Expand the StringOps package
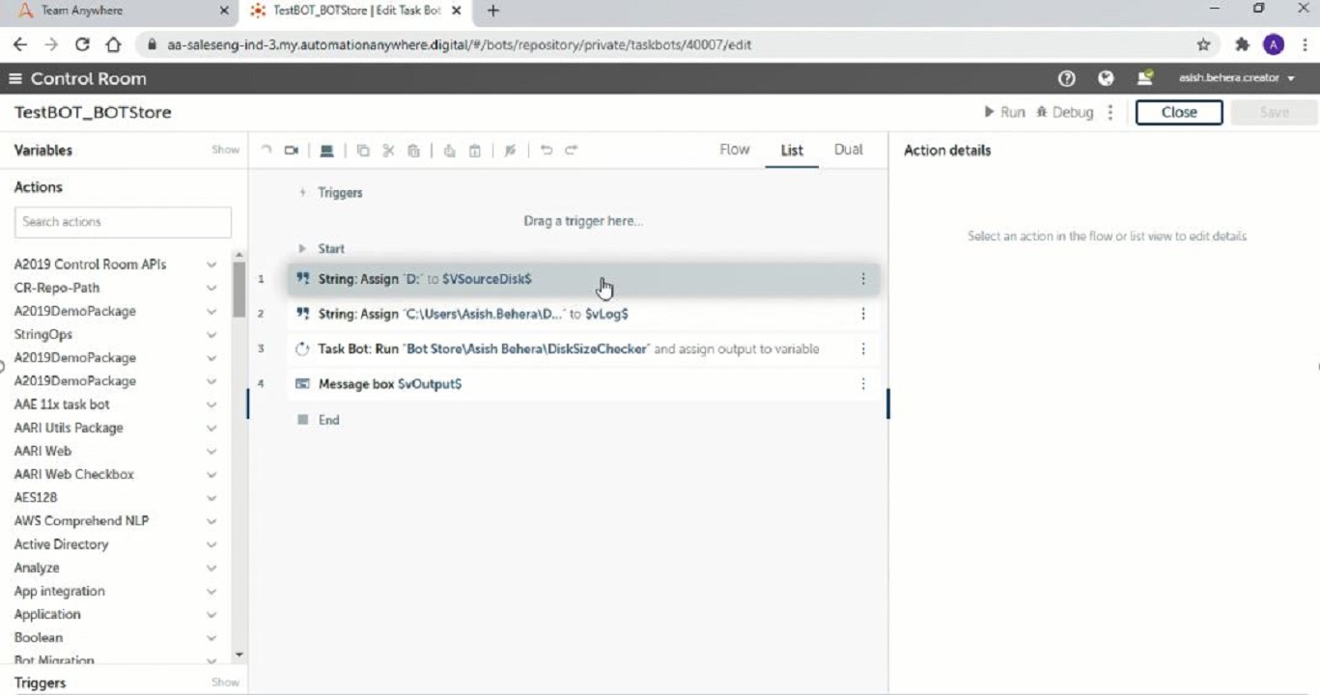1320x695 pixels. (x=211, y=335)
